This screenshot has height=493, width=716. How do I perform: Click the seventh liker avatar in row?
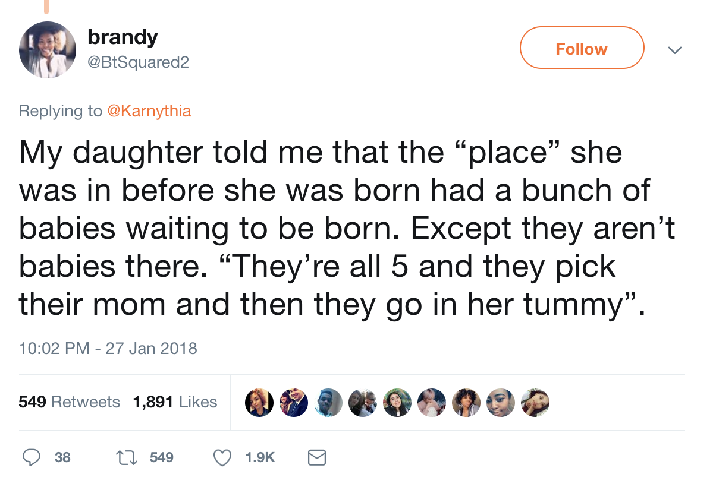coord(466,403)
